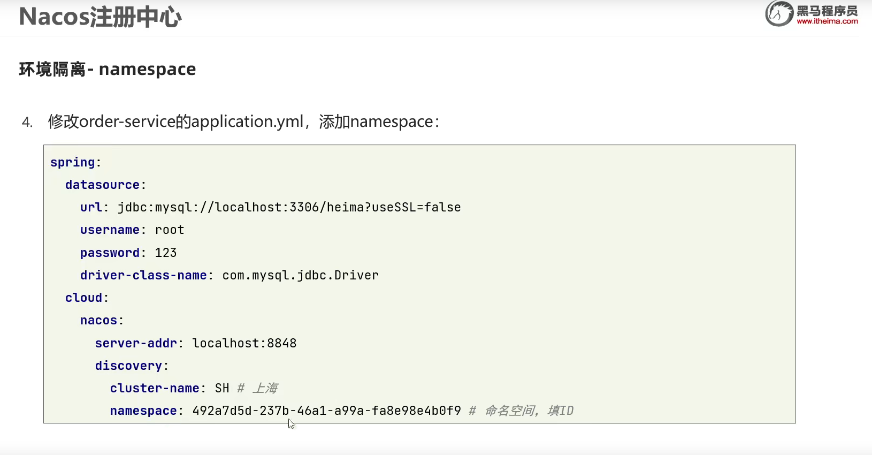Select the 'password: 123' line
Viewport: 872px width, 455px height.
click(x=128, y=253)
